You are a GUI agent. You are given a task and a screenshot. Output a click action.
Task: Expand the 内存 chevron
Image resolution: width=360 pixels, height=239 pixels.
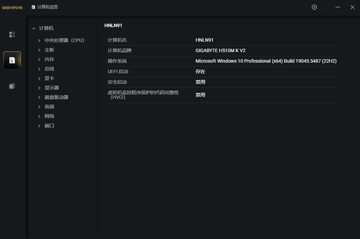point(39,59)
